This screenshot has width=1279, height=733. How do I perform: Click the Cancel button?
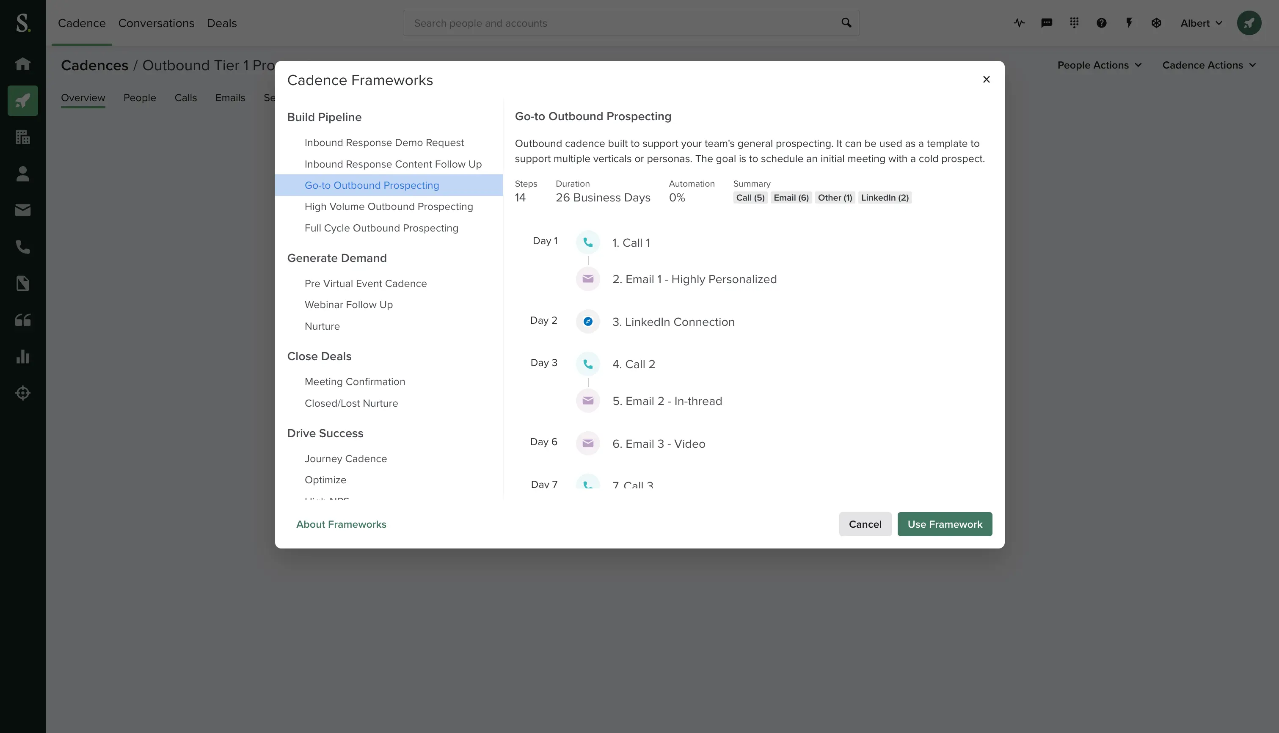click(865, 524)
